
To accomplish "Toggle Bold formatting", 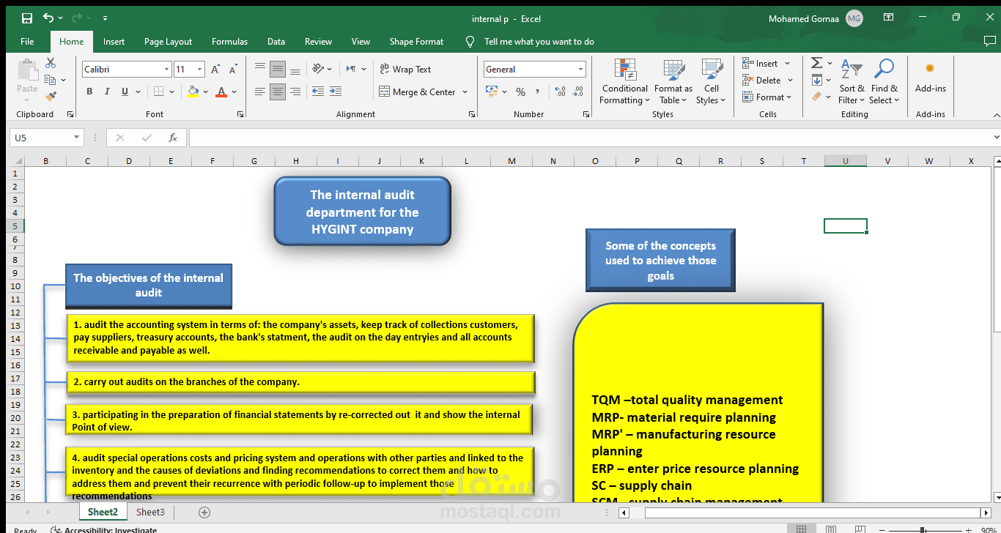I will pos(89,92).
